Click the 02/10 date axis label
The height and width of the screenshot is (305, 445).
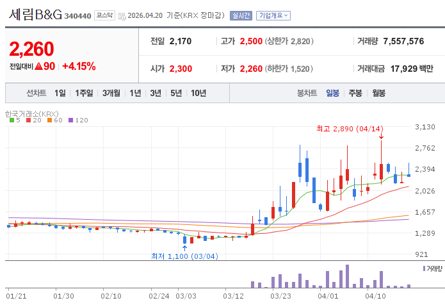(x=111, y=296)
